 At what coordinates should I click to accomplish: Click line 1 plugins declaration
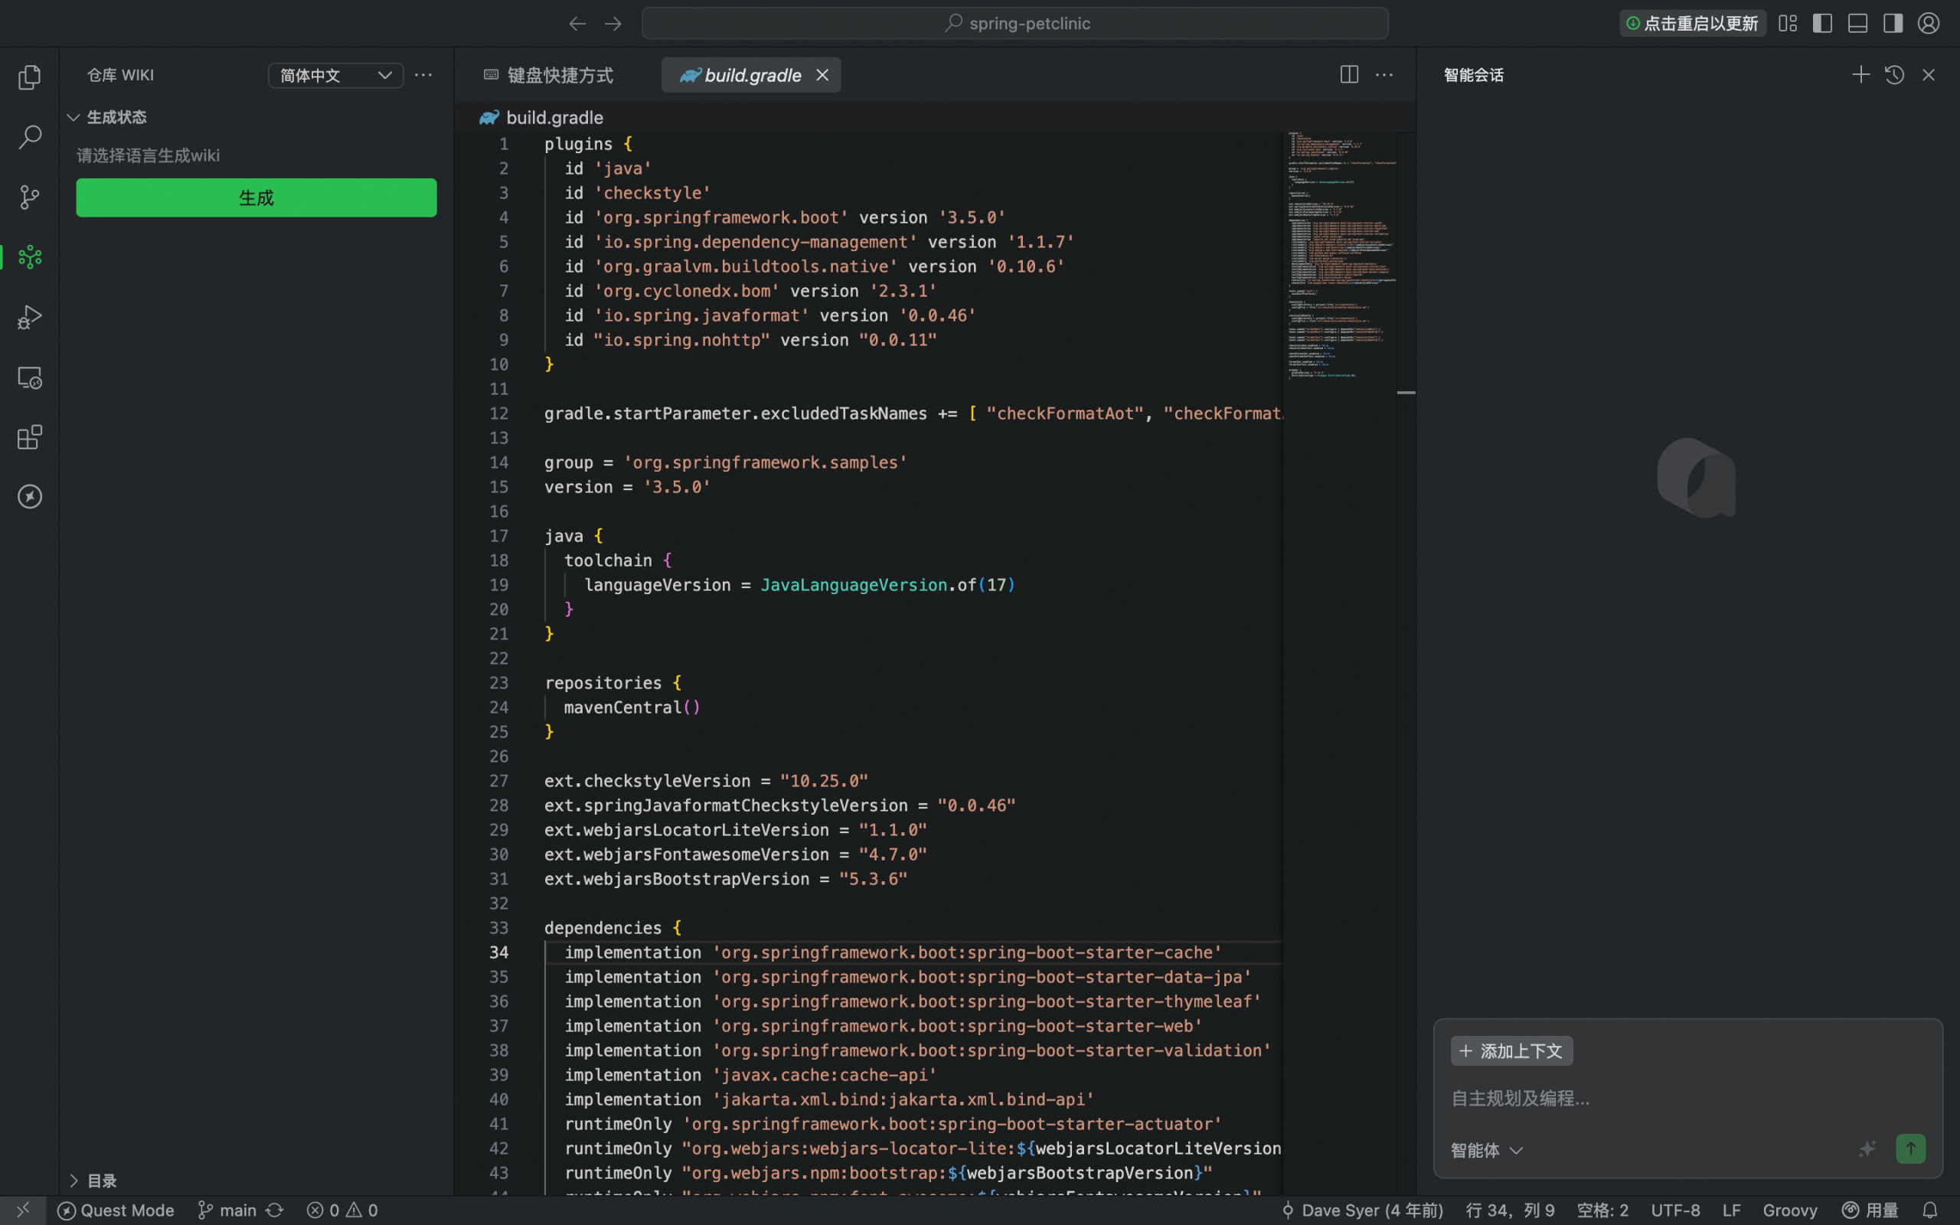588,144
